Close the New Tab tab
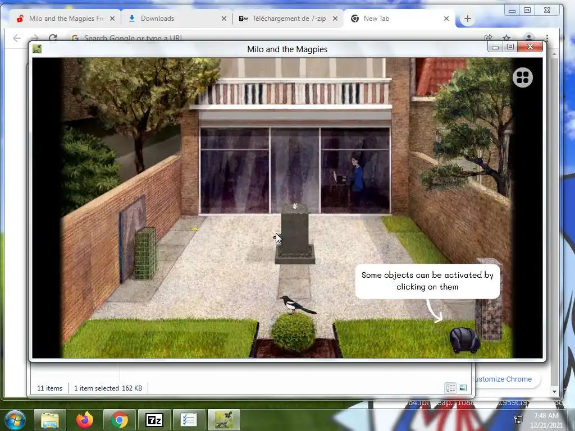Viewport: 575px width, 431px height. click(446, 19)
